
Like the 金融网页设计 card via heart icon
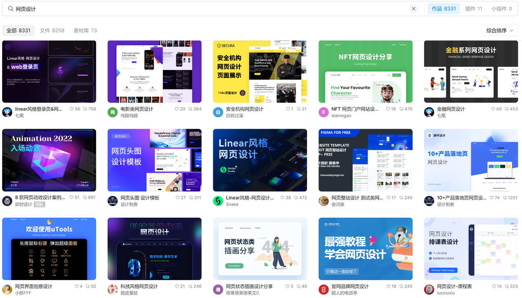[493, 109]
